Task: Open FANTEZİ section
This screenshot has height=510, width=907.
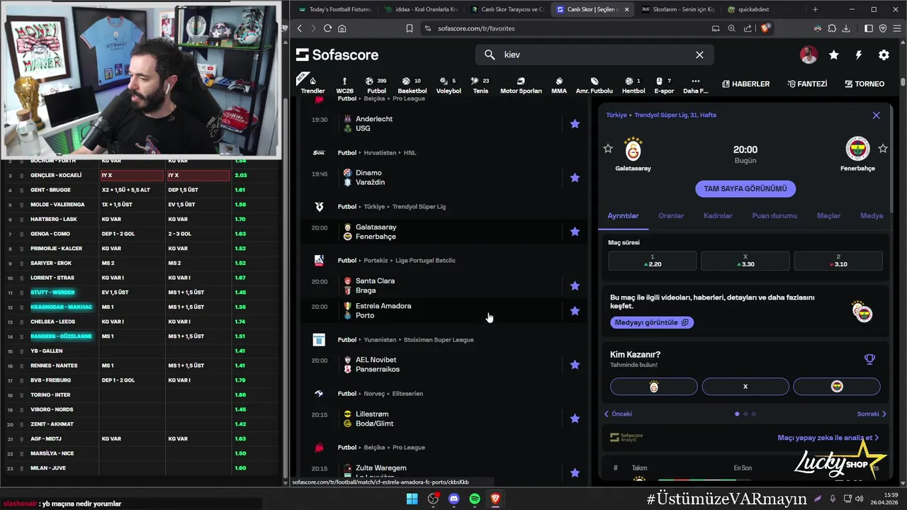Action: tap(806, 84)
